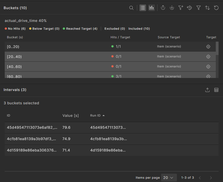
Task: Switch Buckets to bar chart view
Action: pyautogui.click(x=152, y=8)
